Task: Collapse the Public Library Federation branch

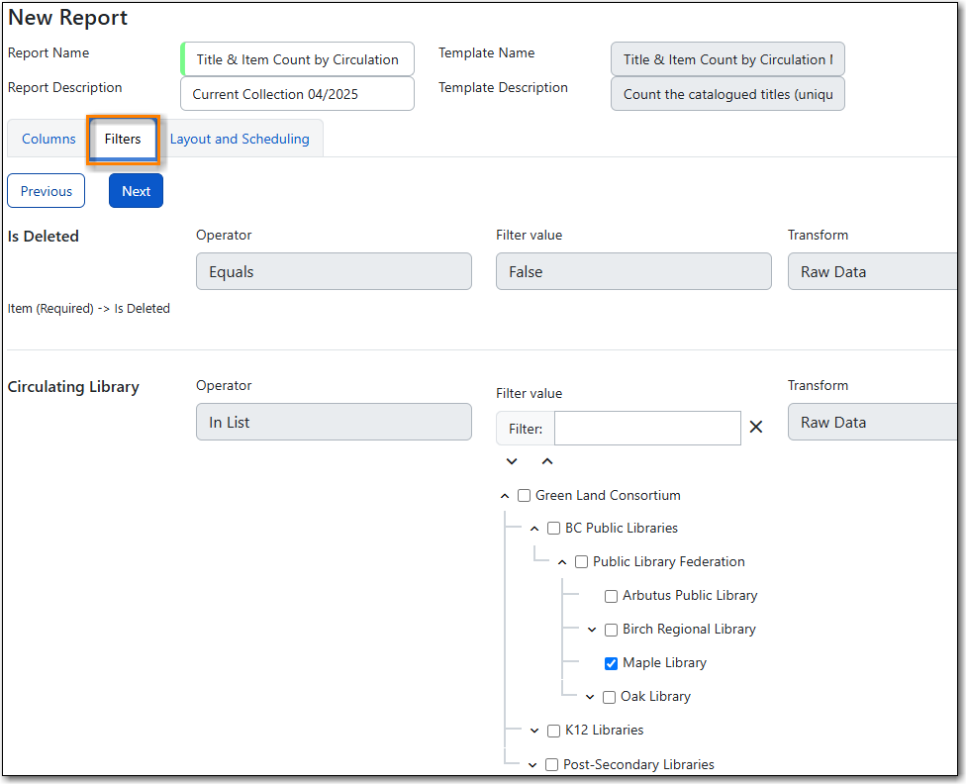Action: point(562,562)
